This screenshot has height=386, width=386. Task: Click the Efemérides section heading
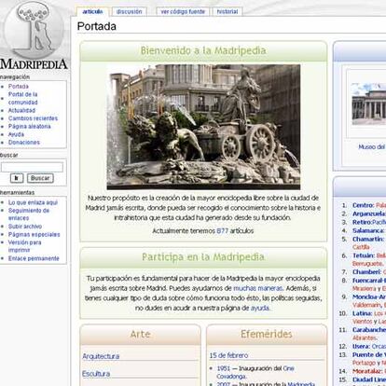[267, 334]
